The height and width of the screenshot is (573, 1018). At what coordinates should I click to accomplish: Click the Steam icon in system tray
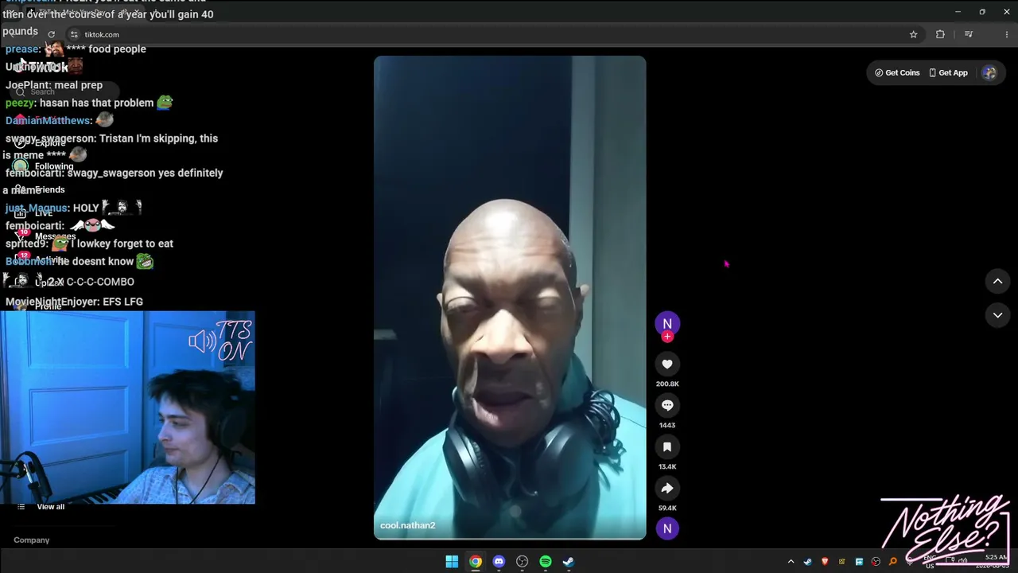808,562
